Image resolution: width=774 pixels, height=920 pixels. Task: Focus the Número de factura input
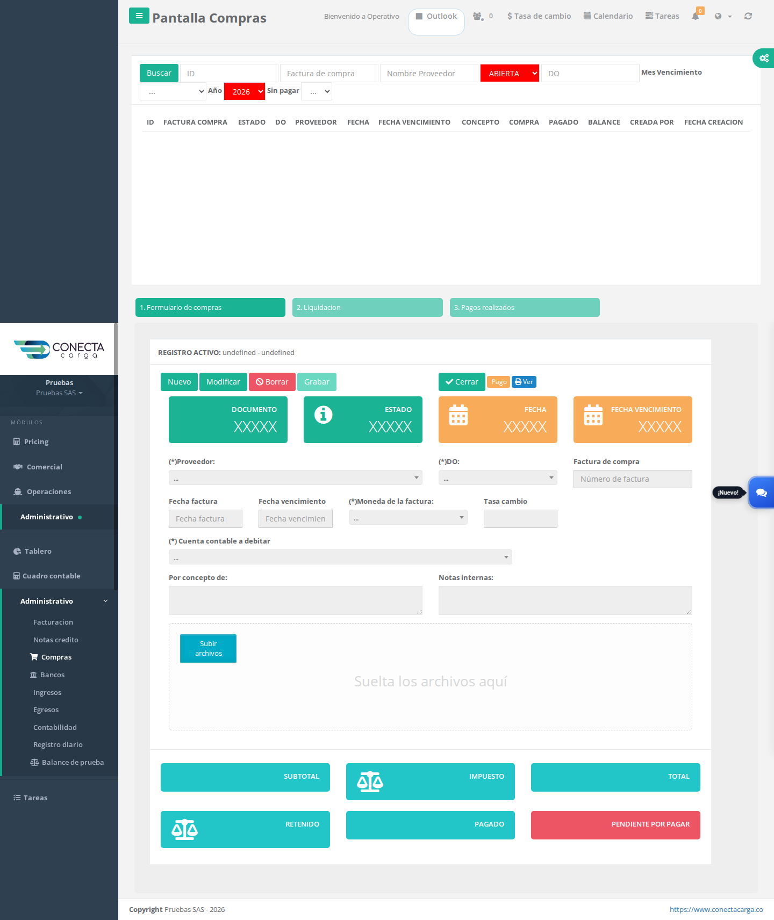point(633,479)
